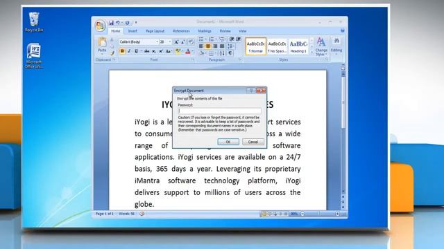Switch to the View ribbon tab

(x=242, y=31)
